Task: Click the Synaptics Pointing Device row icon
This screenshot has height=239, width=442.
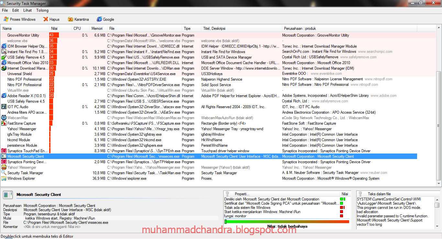Action: [4, 162]
